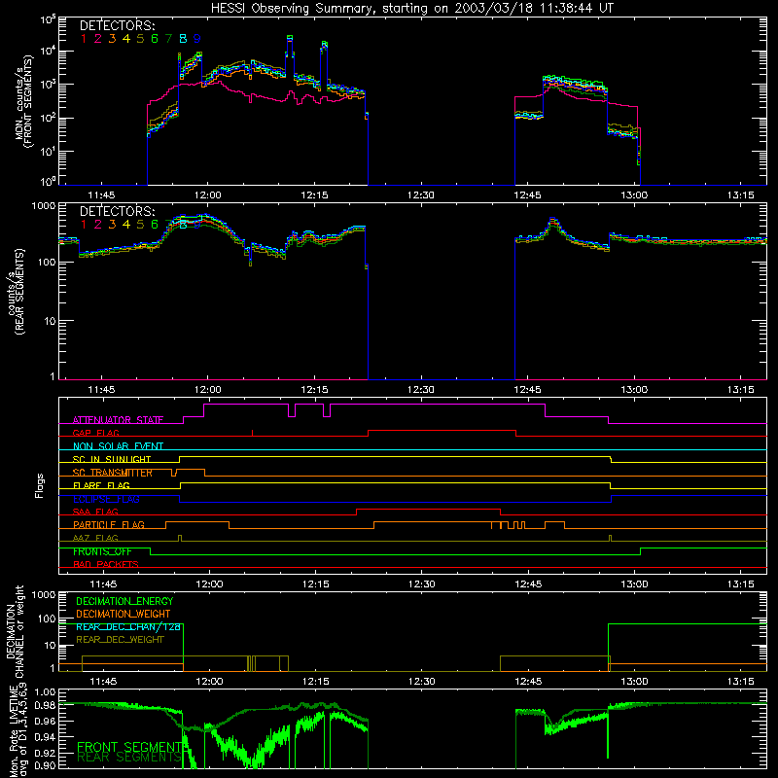This screenshot has width=778, height=778.
Task: Select the BAD_PACKETS flag label
Action: click(x=106, y=564)
